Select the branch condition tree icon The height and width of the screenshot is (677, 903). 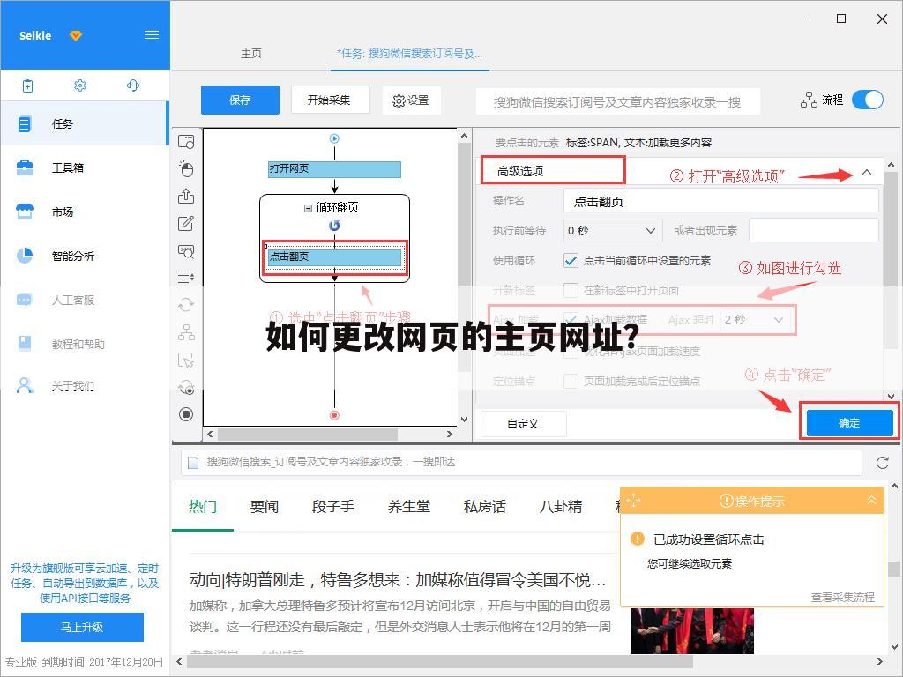186,332
